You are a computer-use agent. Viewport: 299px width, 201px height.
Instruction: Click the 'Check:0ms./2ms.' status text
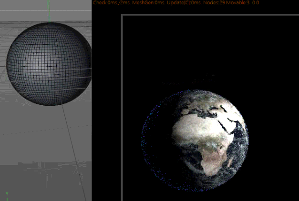112,3
